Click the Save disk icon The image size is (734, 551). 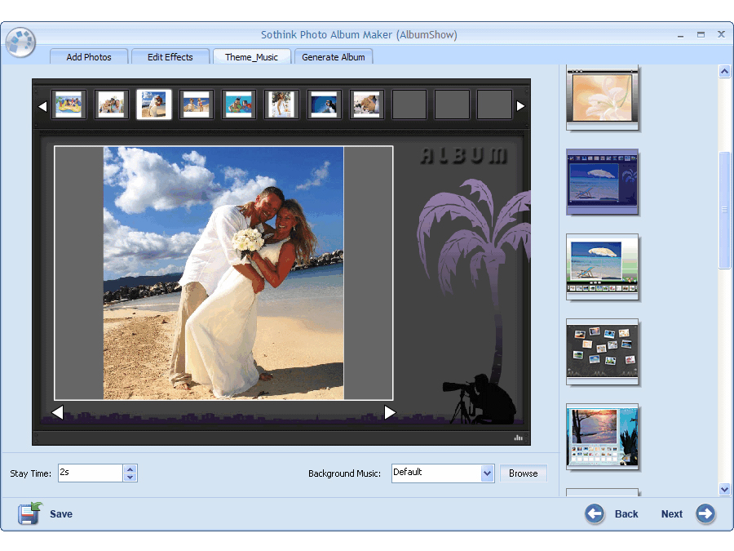click(x=29, y=513)
